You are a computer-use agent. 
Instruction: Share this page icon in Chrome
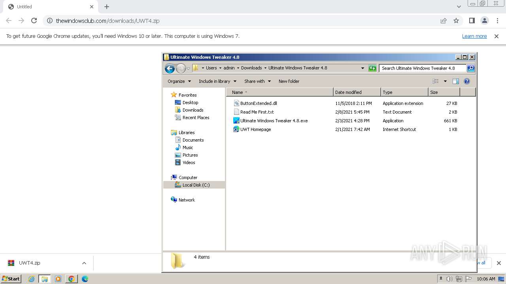coord(444,21)
